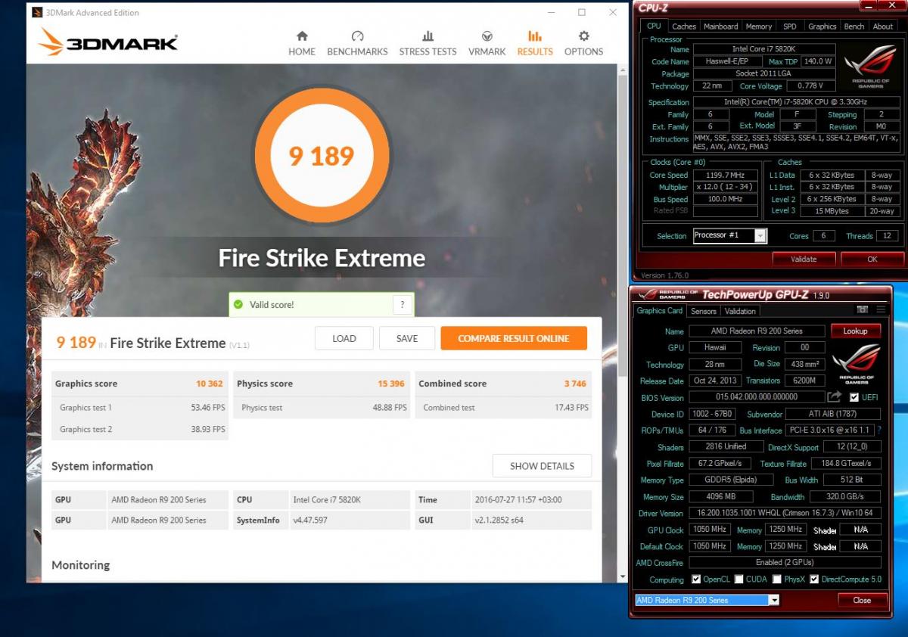The height and width of the screenshot is (637, 908).
Task: Toggle the CUDA checkbox in GPU-Z
Action: point(739,580)
